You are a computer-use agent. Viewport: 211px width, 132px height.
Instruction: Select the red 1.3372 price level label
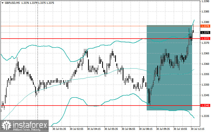click(x=205, y=39)
